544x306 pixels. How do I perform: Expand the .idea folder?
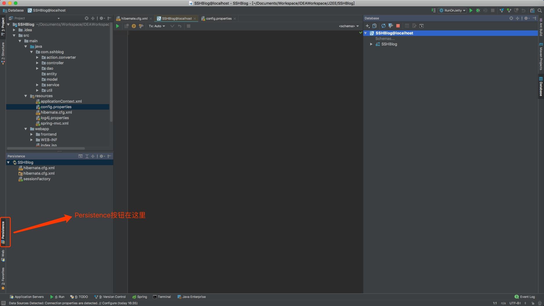(x=14, y=30)
